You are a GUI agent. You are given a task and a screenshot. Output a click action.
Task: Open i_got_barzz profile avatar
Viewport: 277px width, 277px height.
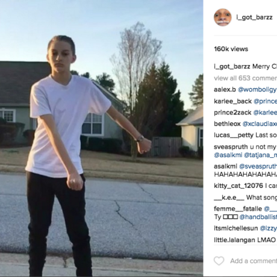tap(223, 17)
